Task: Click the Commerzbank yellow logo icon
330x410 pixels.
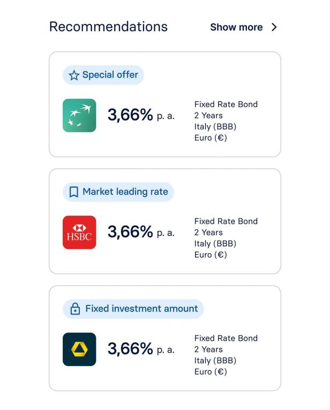Action: click(79, 349)
